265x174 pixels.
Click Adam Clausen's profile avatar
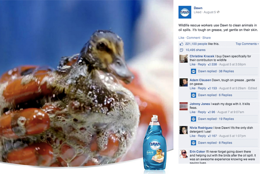tap(183, 82)
